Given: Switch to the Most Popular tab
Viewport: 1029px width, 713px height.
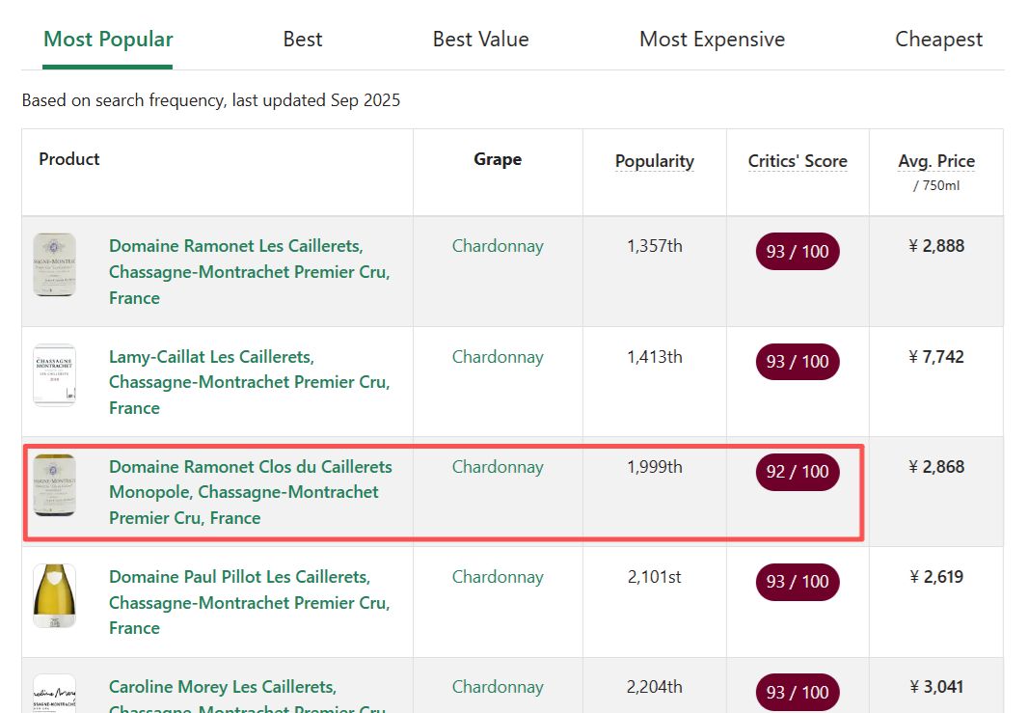Looking at the screenshot, I should [x=108, y=40].
